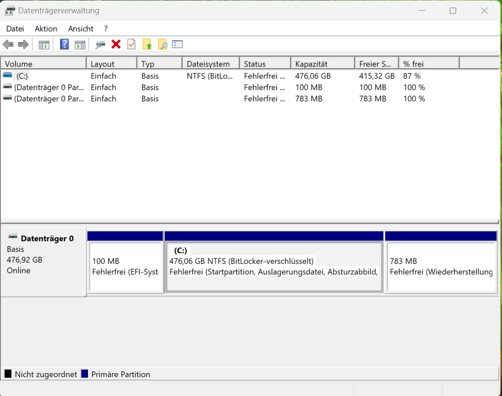The height and width of the screenshot is (396, 502).
Task: Select the 783 MB Wiederherstellung partition block
Action: [441, 266]
